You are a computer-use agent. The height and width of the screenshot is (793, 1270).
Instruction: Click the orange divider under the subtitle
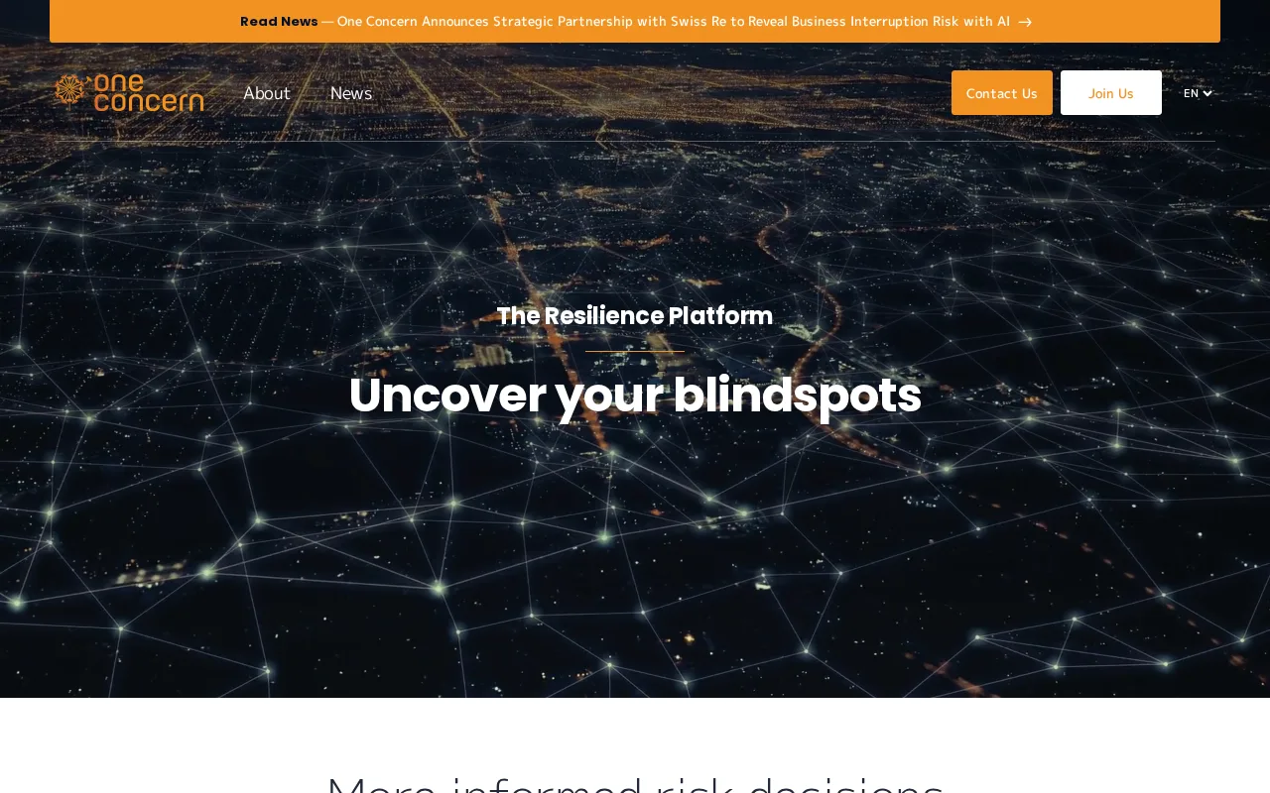click(635, 351)
